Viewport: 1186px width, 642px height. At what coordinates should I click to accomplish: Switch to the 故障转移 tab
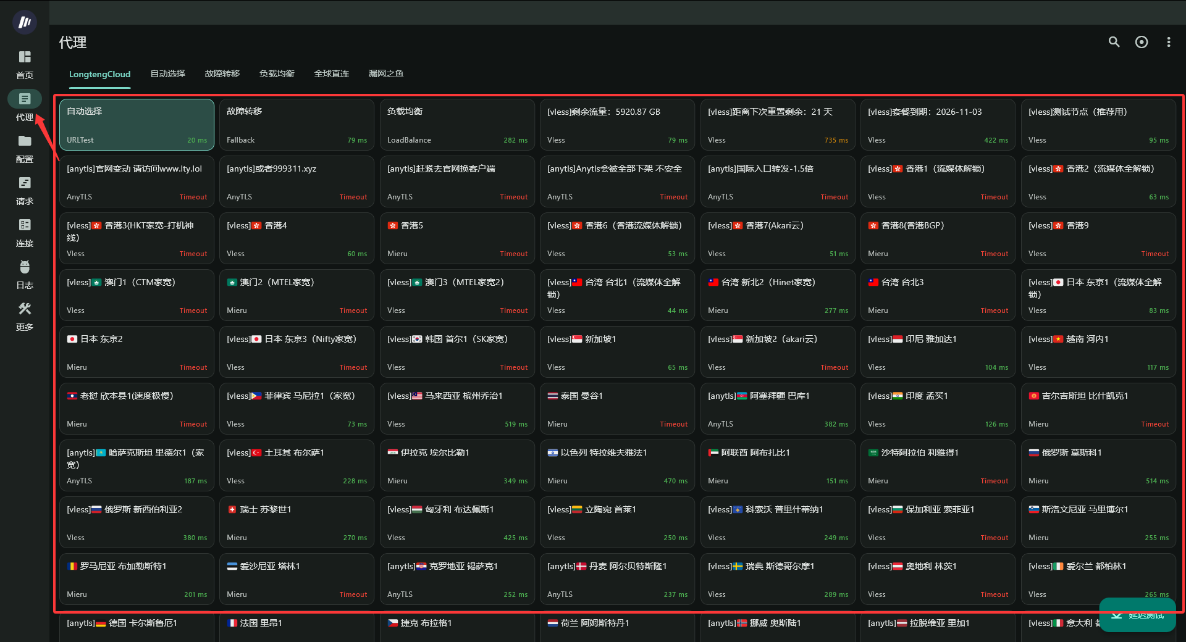coord(222,73)
